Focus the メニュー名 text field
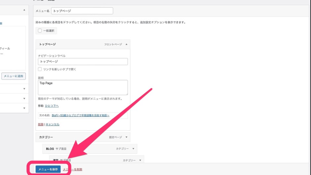The height and width of the screenshot is (175, 311). [x=82, y=11]
